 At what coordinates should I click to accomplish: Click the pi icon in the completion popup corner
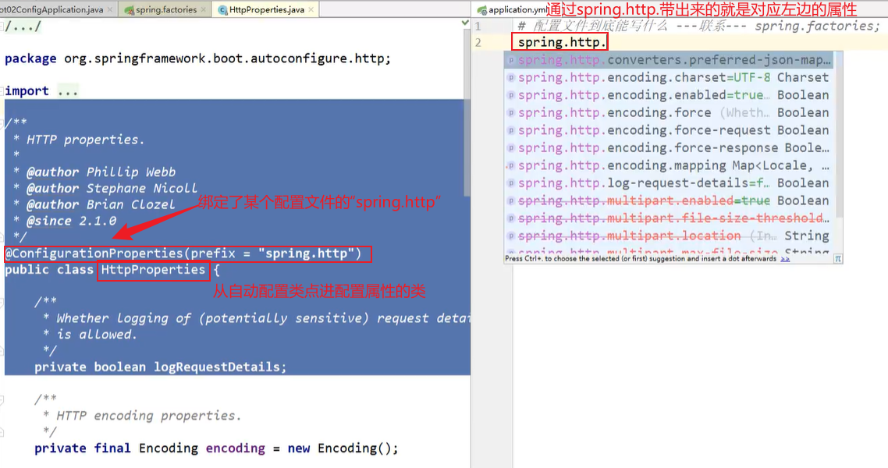839,258
